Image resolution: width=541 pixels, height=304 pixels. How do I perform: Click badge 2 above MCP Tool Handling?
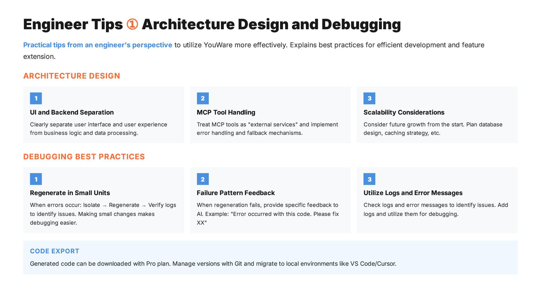point(203,98)
